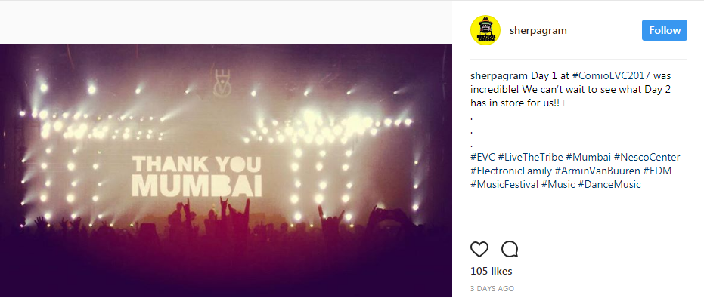This screenshot has width=704, height=298.
Task: Open the sherpagram name in the caption
Action: pos(499,75)
